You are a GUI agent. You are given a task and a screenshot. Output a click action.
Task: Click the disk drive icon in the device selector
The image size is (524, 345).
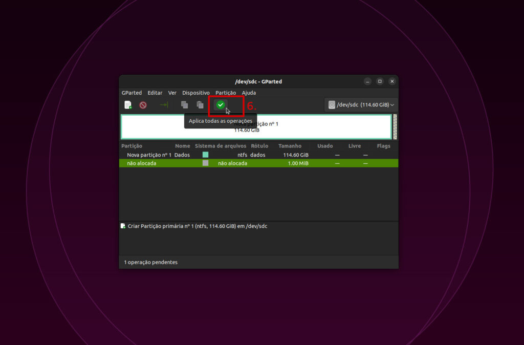pyautogui.click(x=332, y=104)
